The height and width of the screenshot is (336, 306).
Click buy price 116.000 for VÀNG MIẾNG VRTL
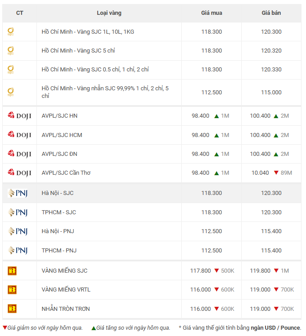tap(200, 289)
